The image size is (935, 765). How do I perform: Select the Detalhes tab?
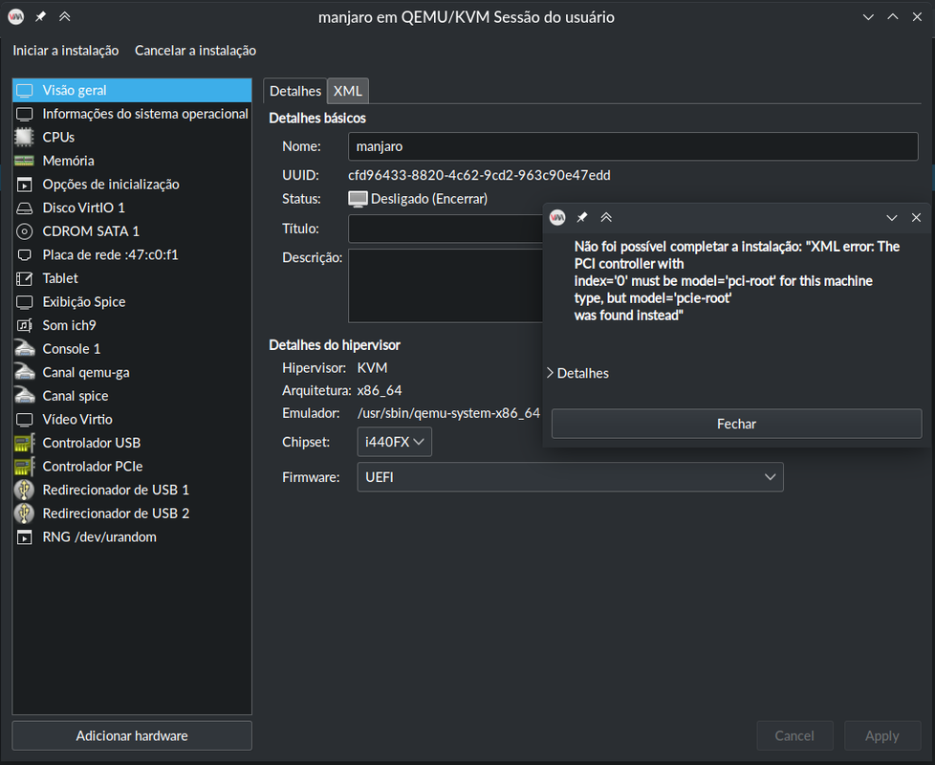point(295,91)
